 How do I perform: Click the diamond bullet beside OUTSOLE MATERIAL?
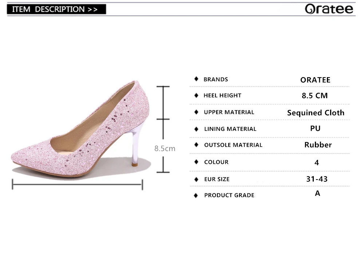click(197, 145)
